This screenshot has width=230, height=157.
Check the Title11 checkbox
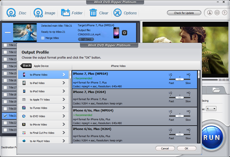[x=5, y=45]
